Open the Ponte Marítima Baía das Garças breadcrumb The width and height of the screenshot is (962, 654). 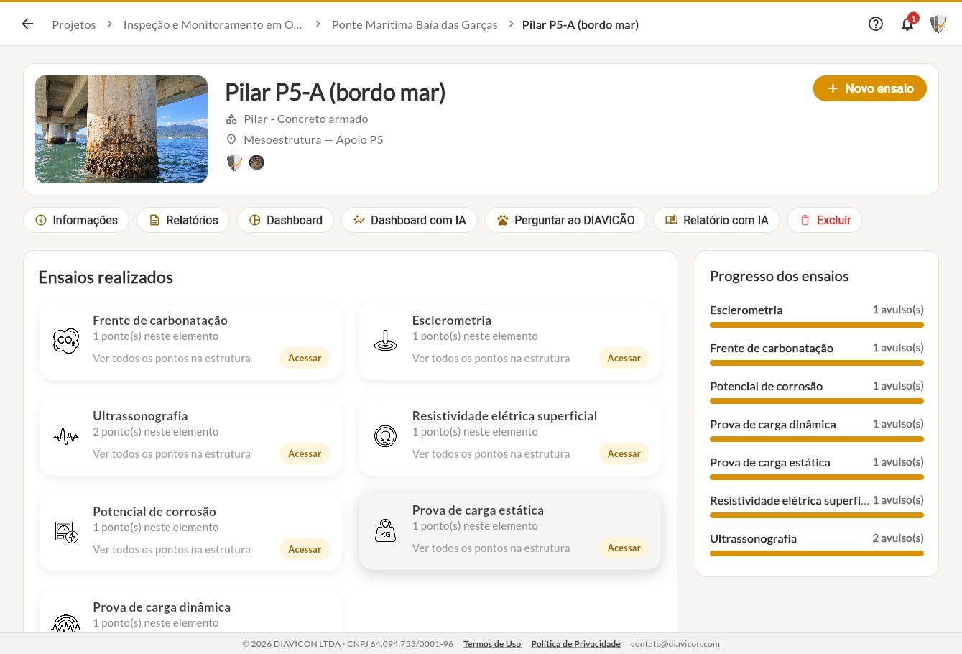click(415, 24)
